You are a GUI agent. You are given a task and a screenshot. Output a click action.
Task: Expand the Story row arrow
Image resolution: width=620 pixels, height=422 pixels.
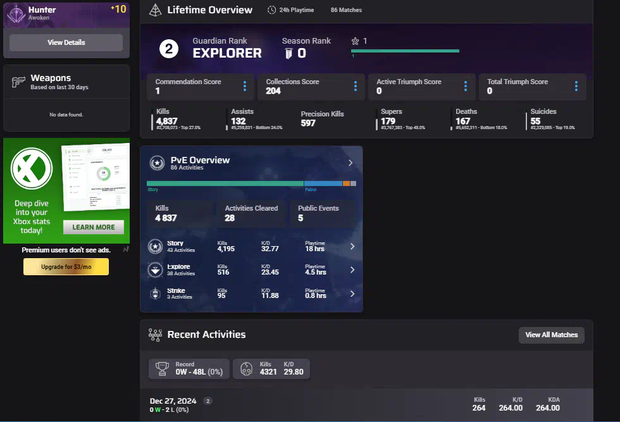click(352, 247)
